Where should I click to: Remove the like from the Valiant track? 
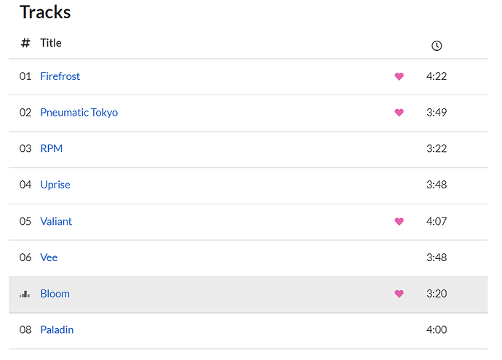(399, 221)
